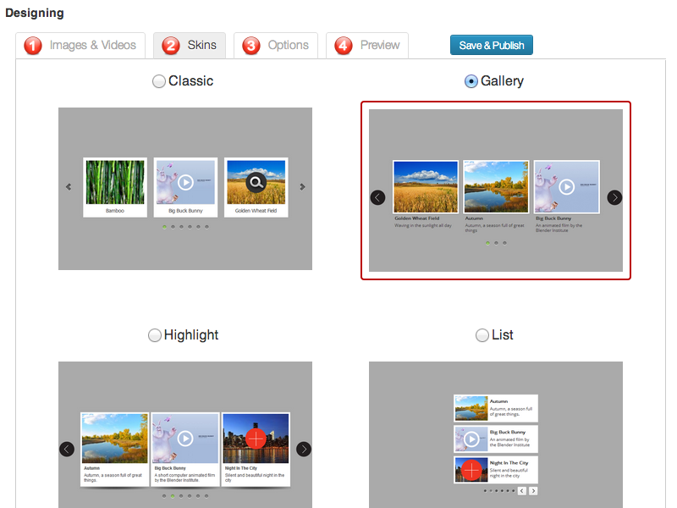This screenshot has width=677, height=508.
Task: Choose the List skin radio button
Action: 482,335
